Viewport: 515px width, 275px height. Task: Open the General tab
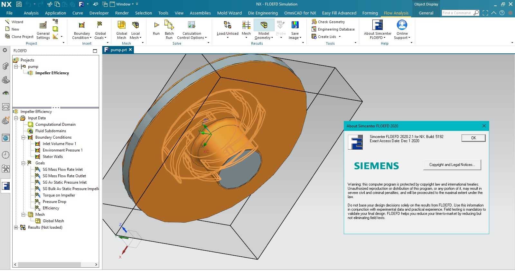[426, 13]
